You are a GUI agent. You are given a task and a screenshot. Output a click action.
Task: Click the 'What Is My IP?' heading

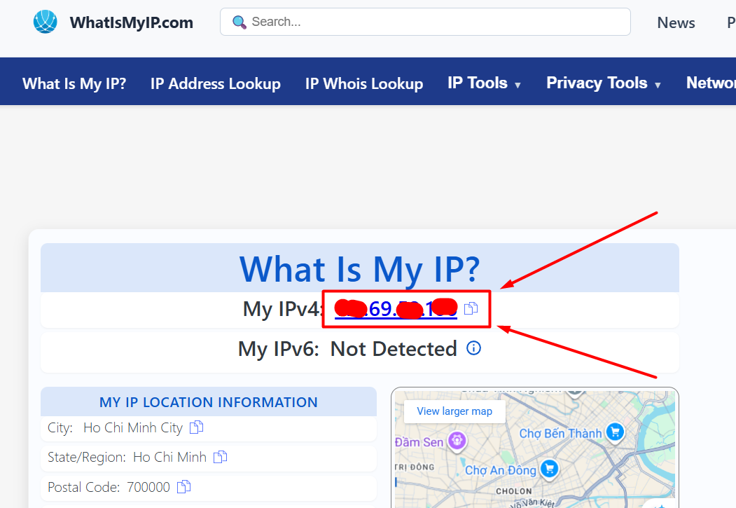(359, 269)
